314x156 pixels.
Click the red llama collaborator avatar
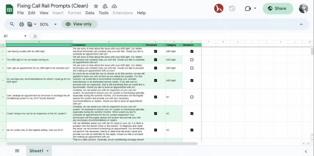point(219,8)
